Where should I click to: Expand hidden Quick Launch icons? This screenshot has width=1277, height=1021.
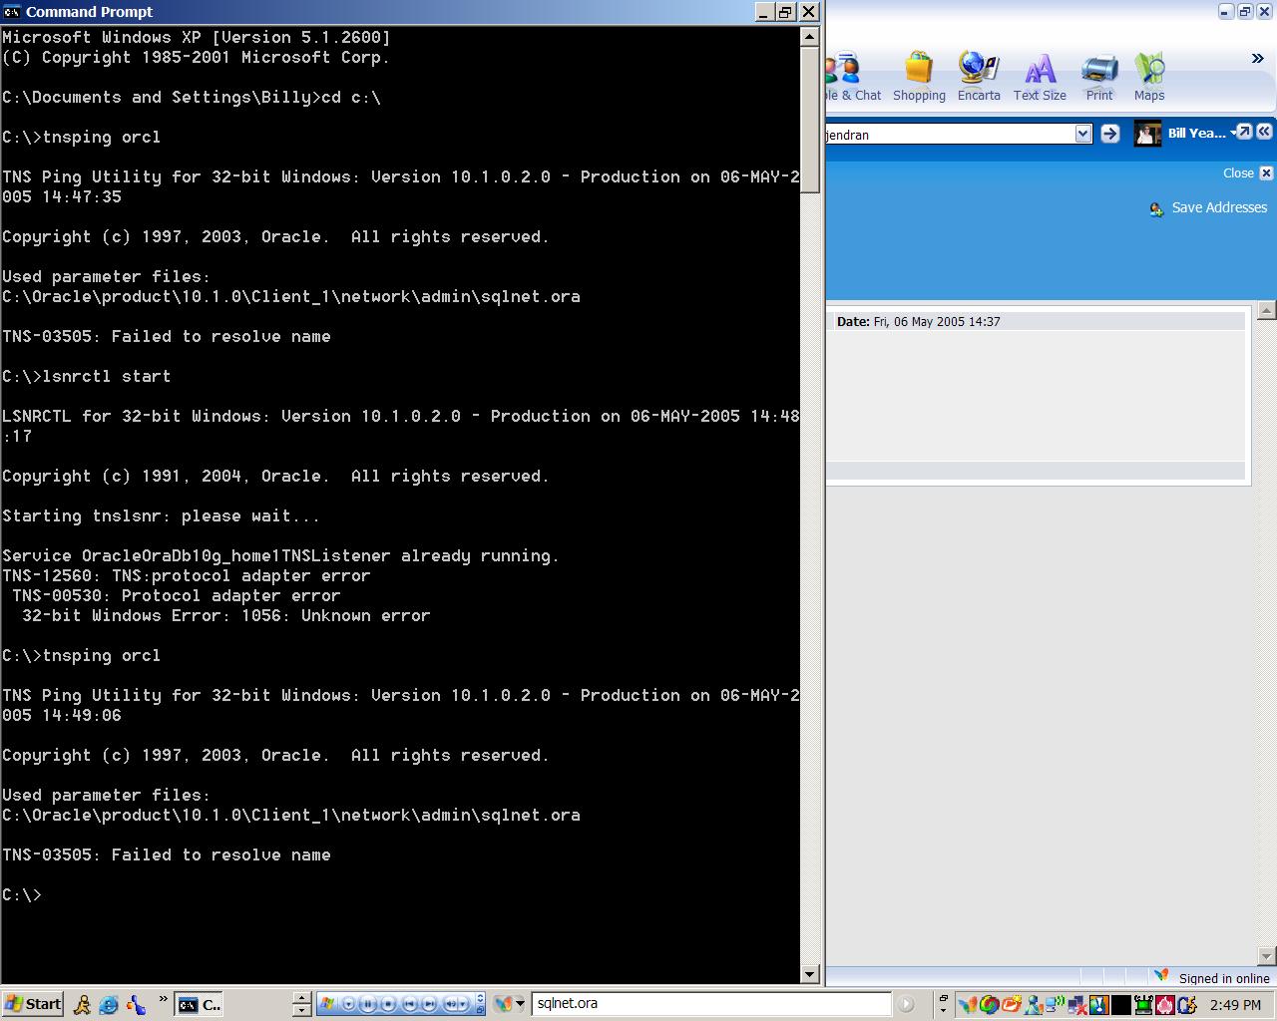(163, 998)
